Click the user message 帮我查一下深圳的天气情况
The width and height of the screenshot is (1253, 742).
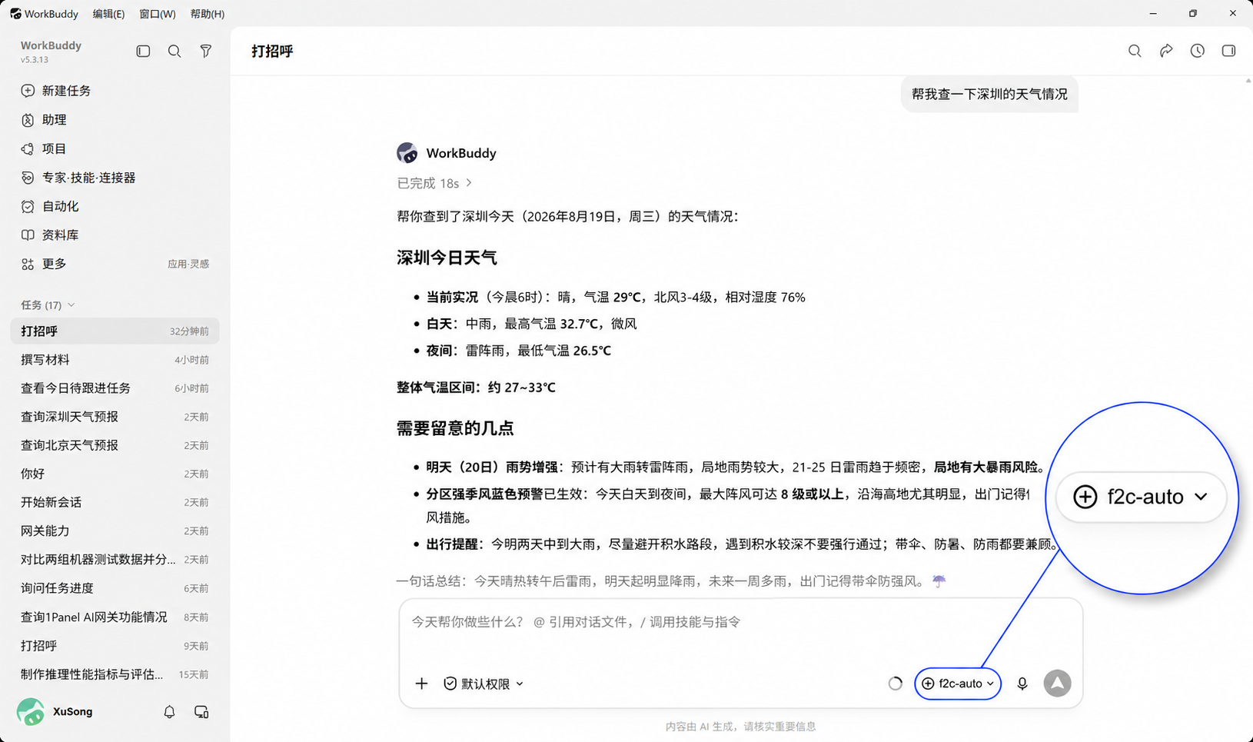[989, 94]
